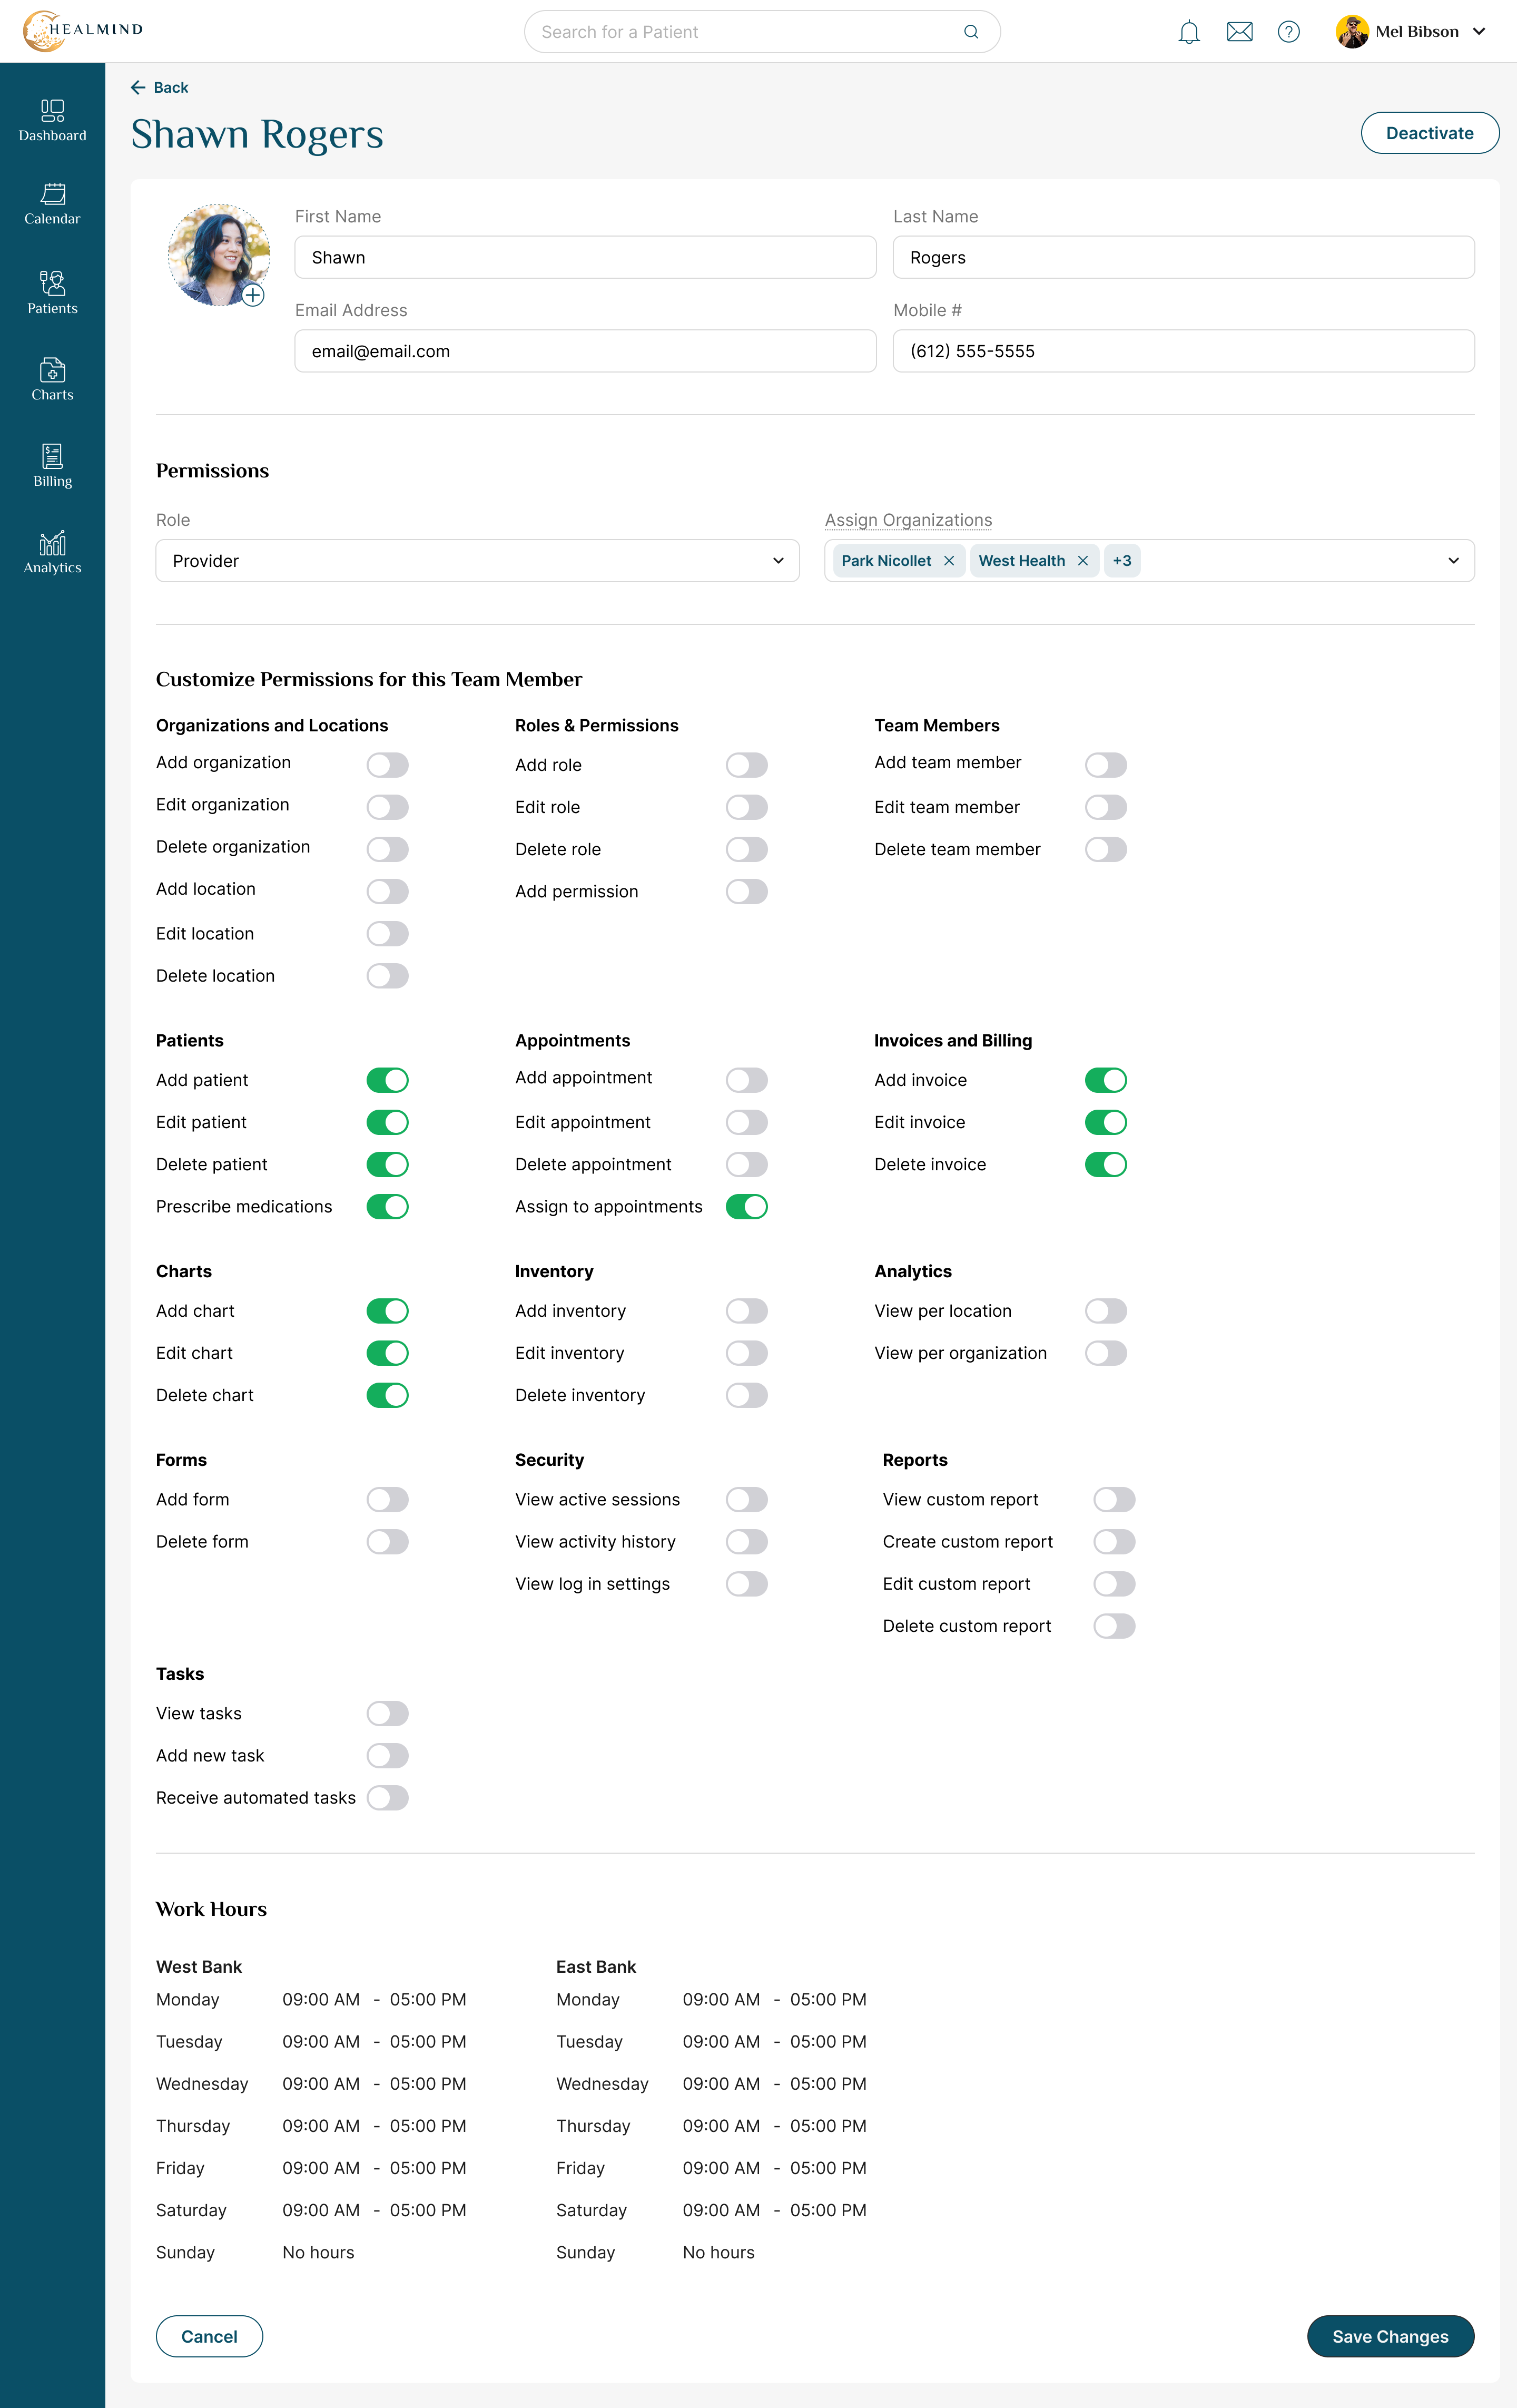Enable the Add organization toggle
This screenshot has height=2408, width=1517.
(x=388, y=765)
